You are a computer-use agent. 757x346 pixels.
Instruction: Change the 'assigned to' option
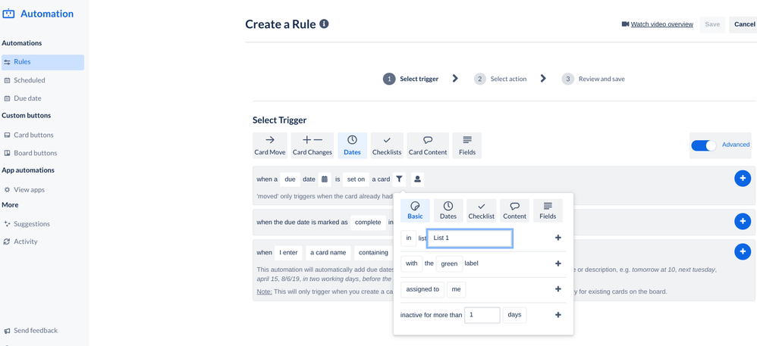pos(422,290)
